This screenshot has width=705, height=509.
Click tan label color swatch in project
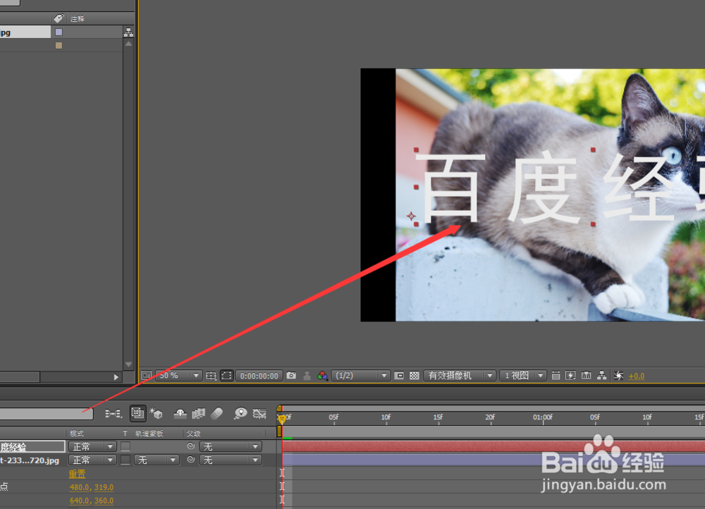pos(59,45)
